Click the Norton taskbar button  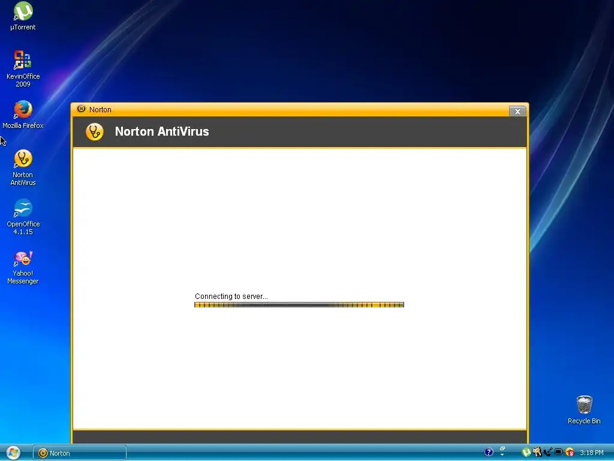[x=80, y=453]
